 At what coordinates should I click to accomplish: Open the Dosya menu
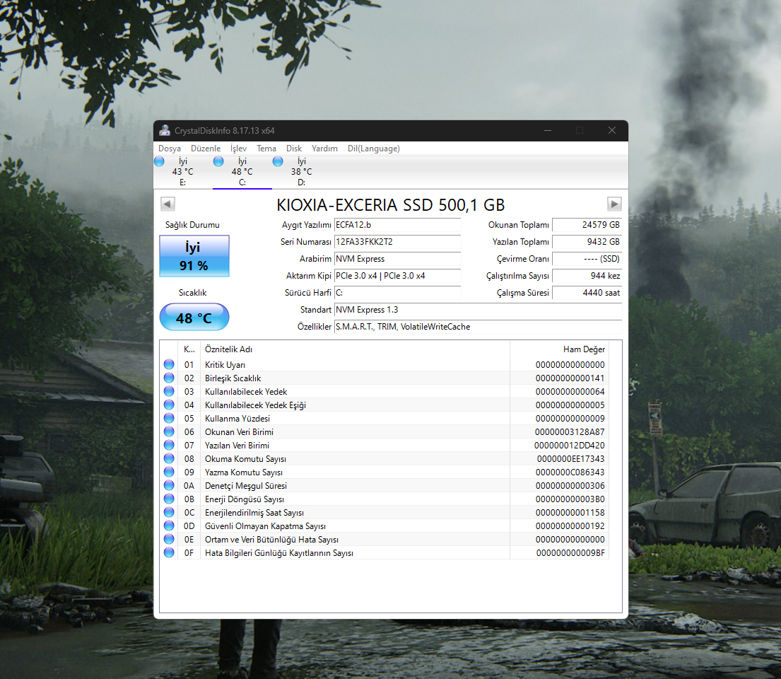coord(170,149)
